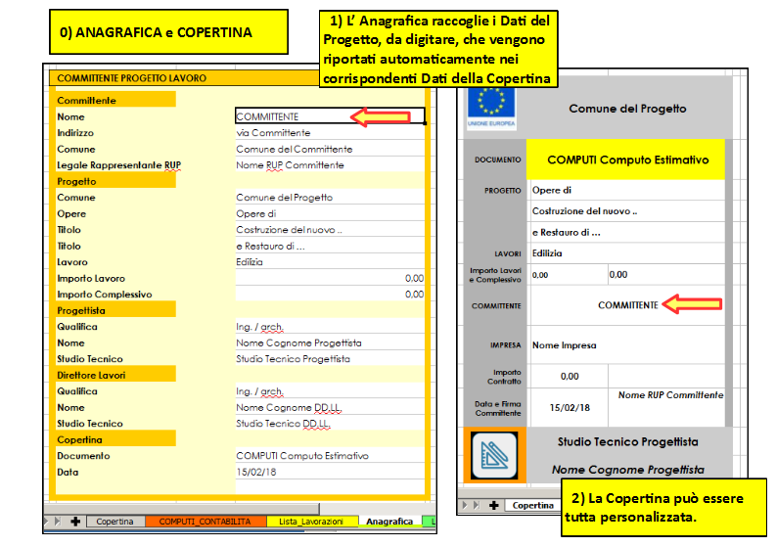Click the 'Nome Impresa' cell
776x547 pixels.
click(x=627, y=345)
